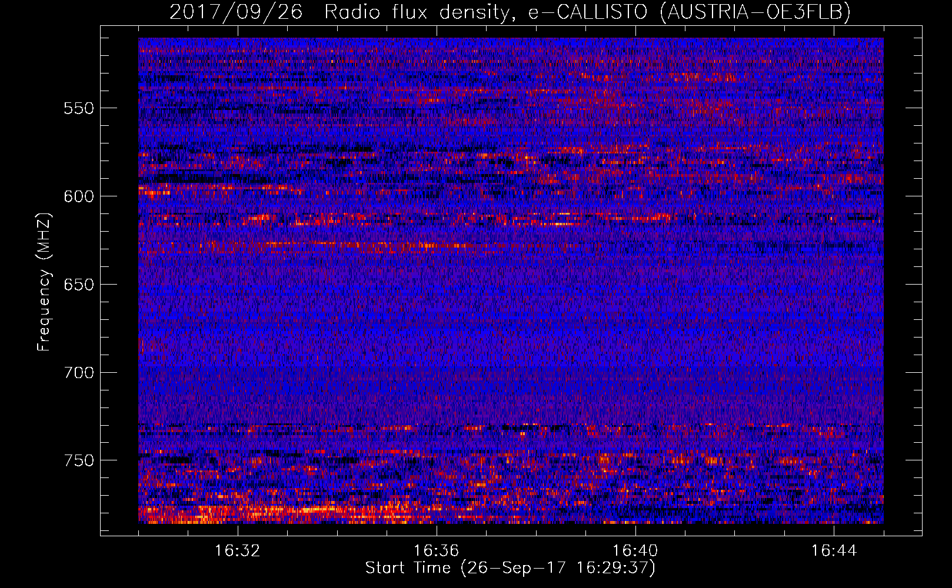Click the Frequency (MHZ) axis label

click(44, 282)
